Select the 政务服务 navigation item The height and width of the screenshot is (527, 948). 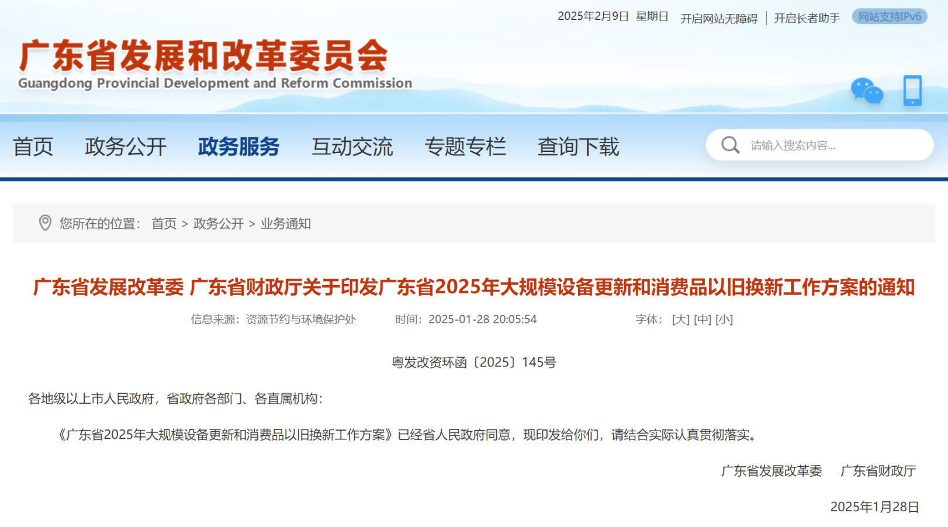click(x=238, y=147)
